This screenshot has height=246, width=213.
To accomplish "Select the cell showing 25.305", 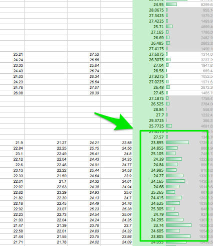I will (x=149, y=209).
